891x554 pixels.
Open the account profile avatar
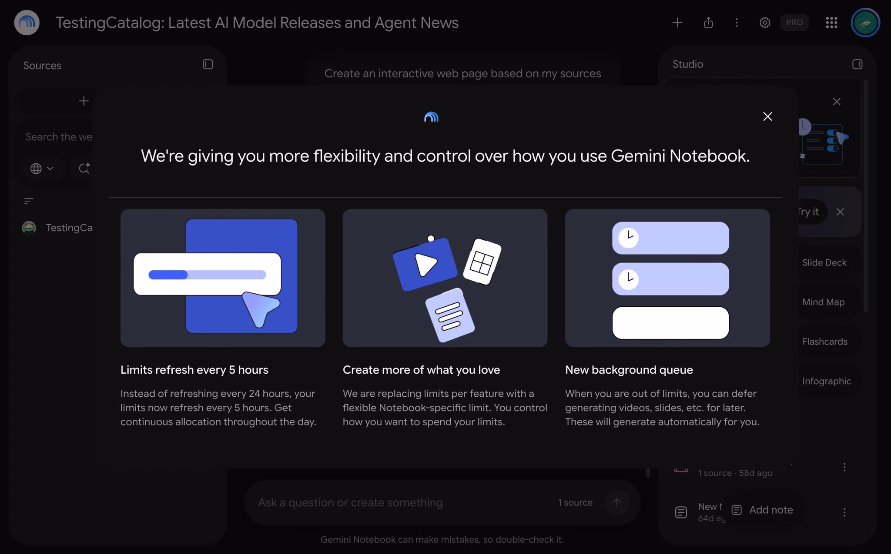[x=865, y=23]
